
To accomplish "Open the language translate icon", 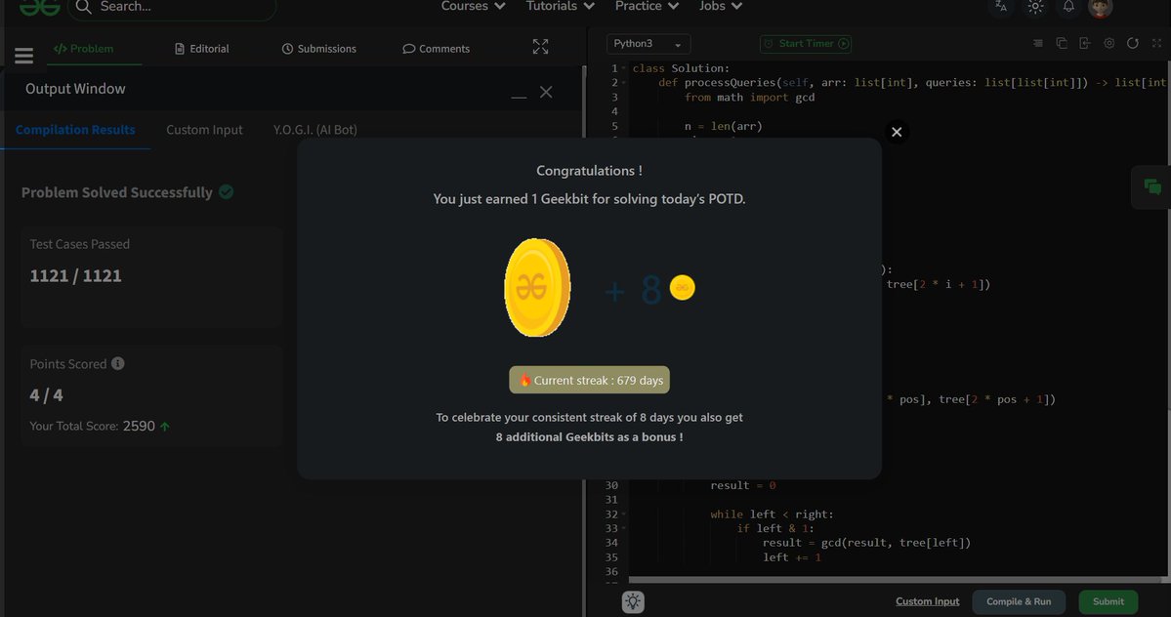I will tap(1001, 7).
